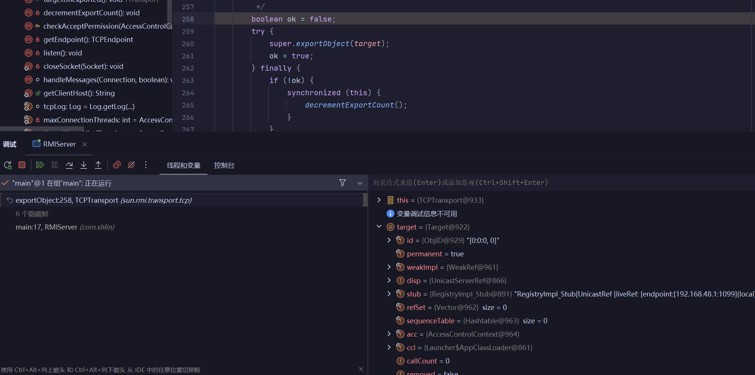The height and width of the screenshot is (375, 755).
Task: Filter the frames list
Action: [343, 183]
